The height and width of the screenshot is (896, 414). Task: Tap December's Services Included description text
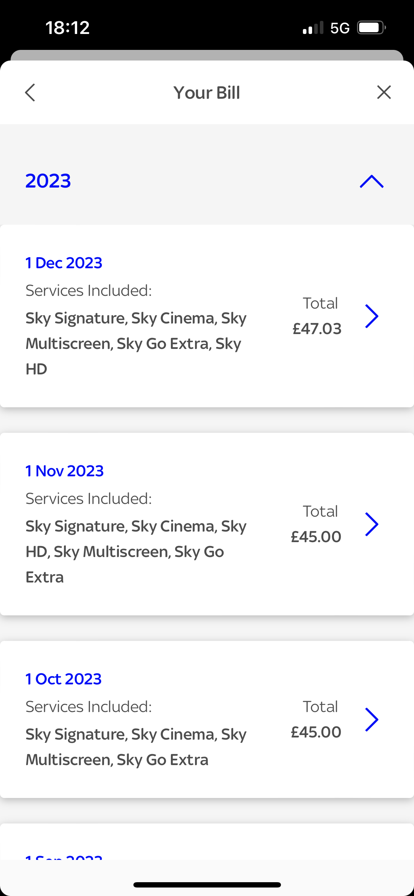[x=136, y=344]
